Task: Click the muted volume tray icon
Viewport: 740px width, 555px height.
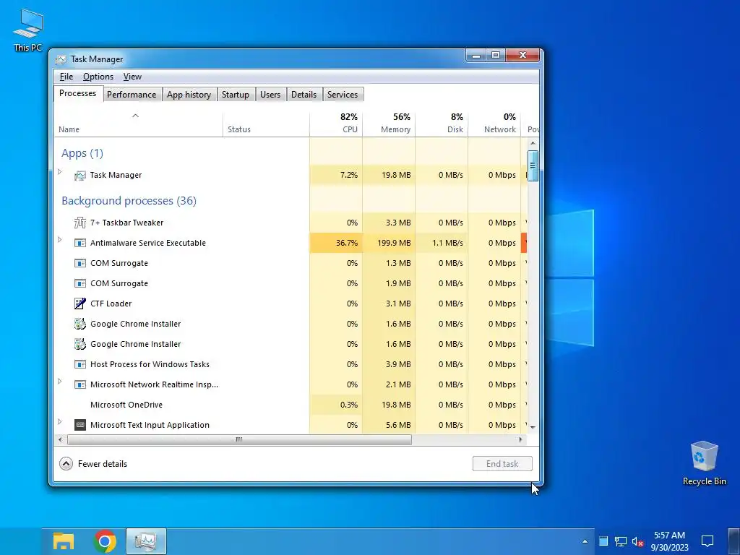Action: (x=637, y=541)
